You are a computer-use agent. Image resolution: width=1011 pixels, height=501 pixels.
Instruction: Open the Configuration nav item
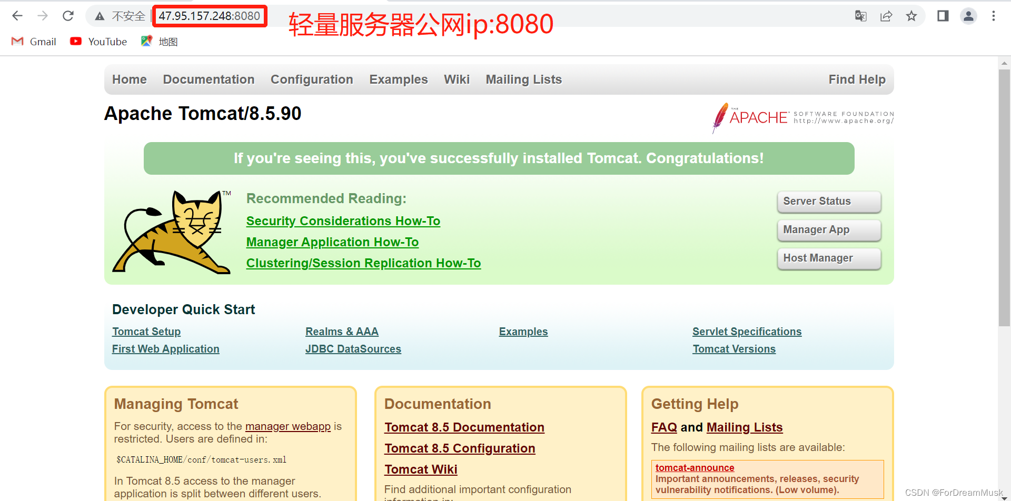coord(312,79)
